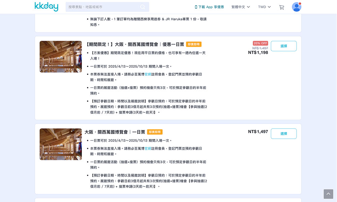Select the 一日票 package at NT$1,497
337x202 pixels.
[284, 134]
